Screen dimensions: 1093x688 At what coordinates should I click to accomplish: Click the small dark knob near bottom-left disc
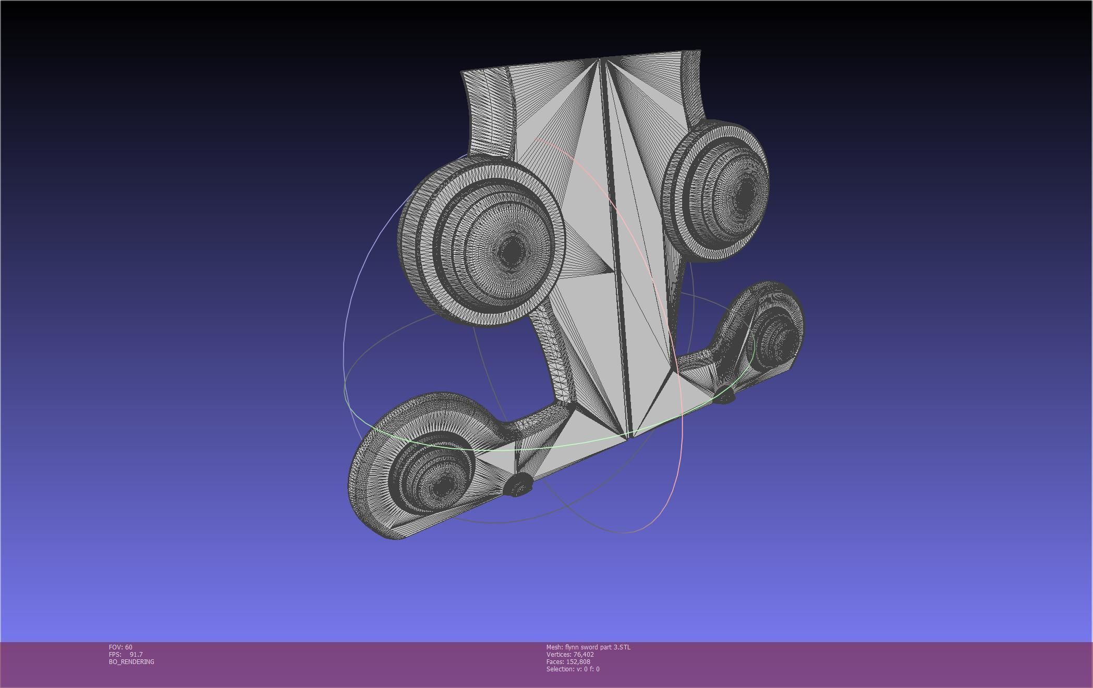518,486
